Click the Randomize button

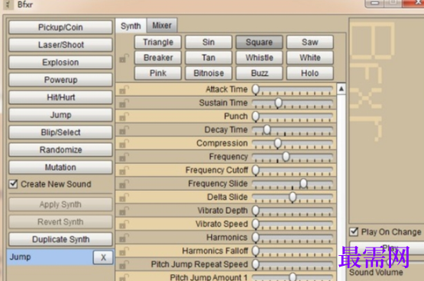coord(60,150)
